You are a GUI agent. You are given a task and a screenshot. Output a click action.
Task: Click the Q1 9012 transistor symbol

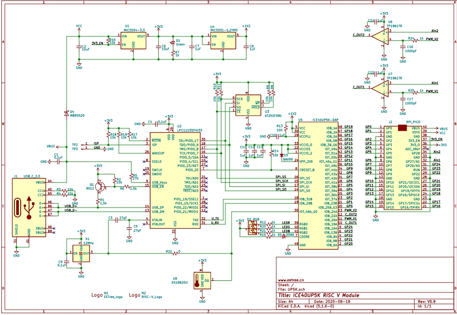coord(99,186)
